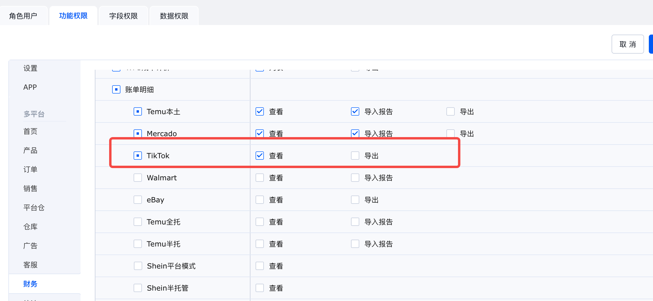Enable 导出 permission for Temu本土
This screenshot has height=301, width=653.
(451, 111)
